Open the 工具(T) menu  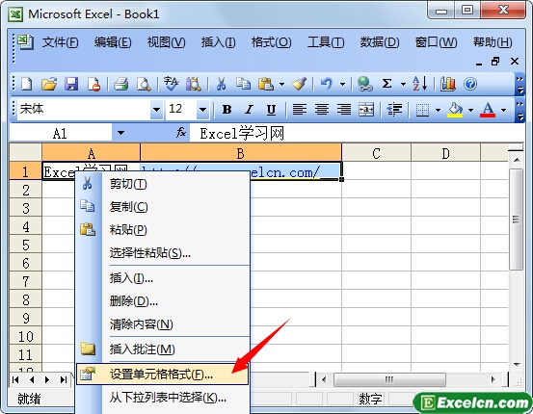pyautogui.click(x=326, y=42)
